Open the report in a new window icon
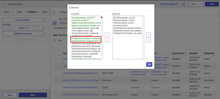 (183, 4)
